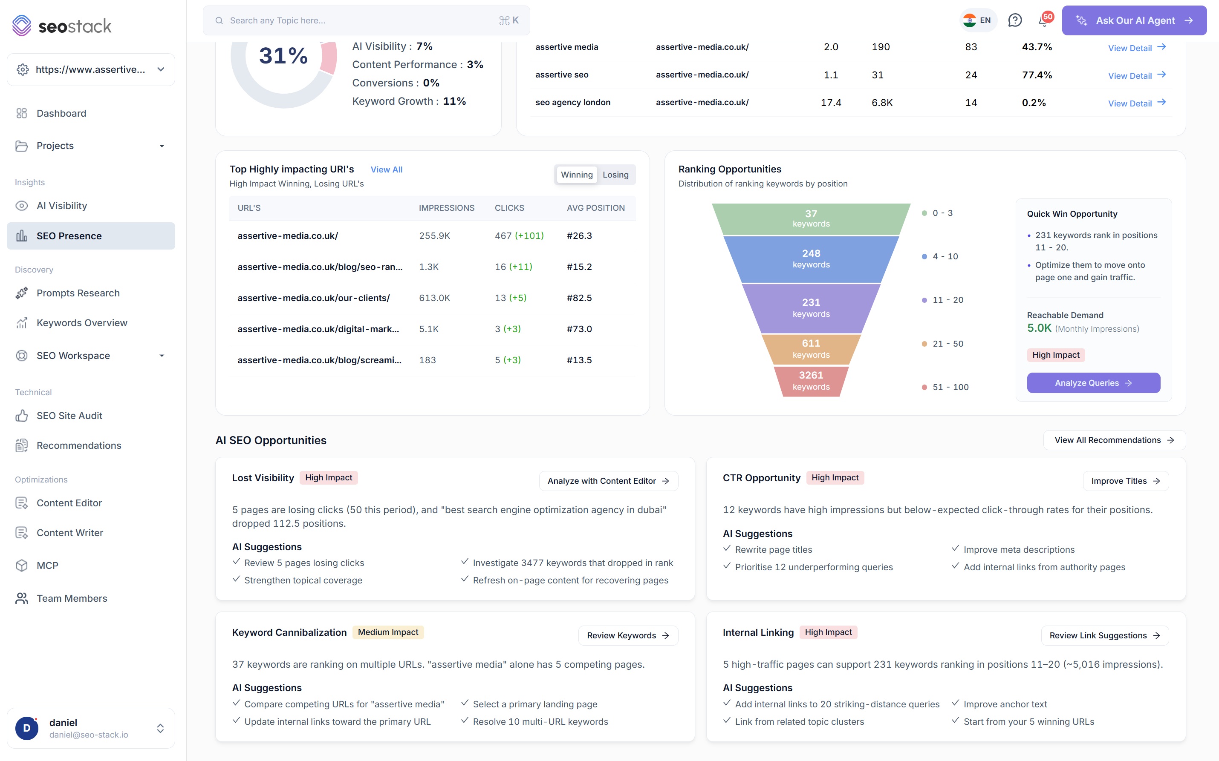This screenshot has width=1219, height=761.
Task: Click the gear icon beside the site URL
Action: click(x=23, y=69)
